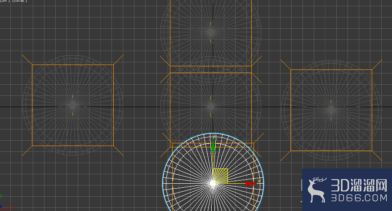392x211 pixels.
Task: Select the orange square object on the left
Action: (x=73, y=105)
